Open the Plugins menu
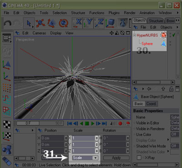Image resolution: width=182 pixels, height=168 pixels. 114,13
